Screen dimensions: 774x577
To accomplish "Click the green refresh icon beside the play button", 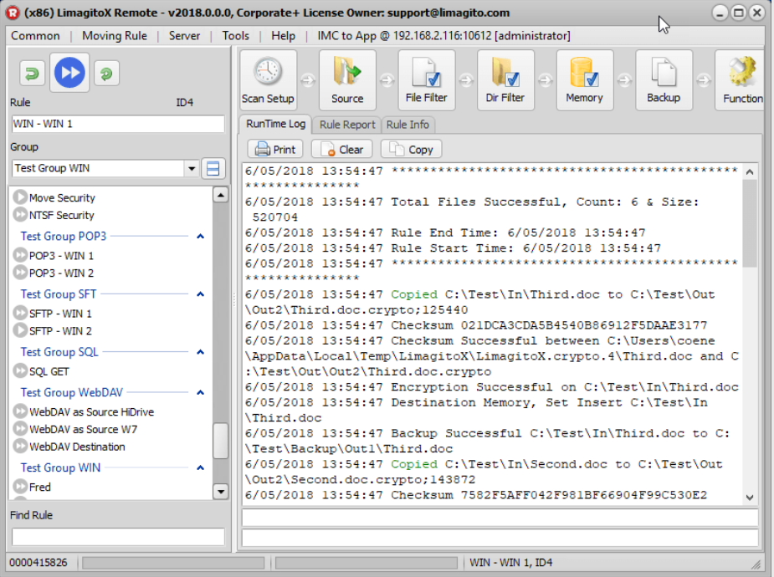I will 106,73.
